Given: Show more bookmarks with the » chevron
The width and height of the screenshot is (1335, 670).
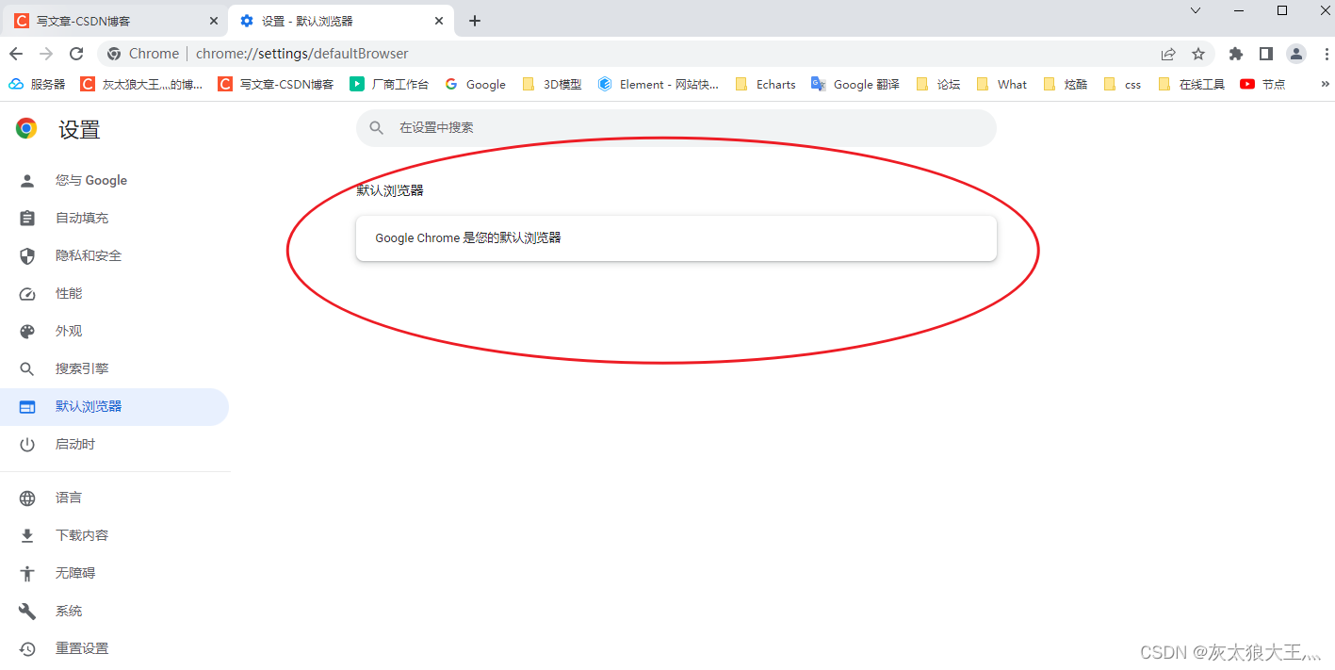Looking at the screenshot, I should pyautogui.click(x=1326, y=84).
